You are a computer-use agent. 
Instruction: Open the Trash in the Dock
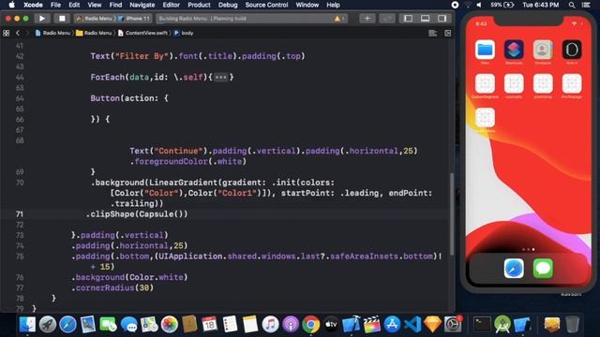click(572, 325)
